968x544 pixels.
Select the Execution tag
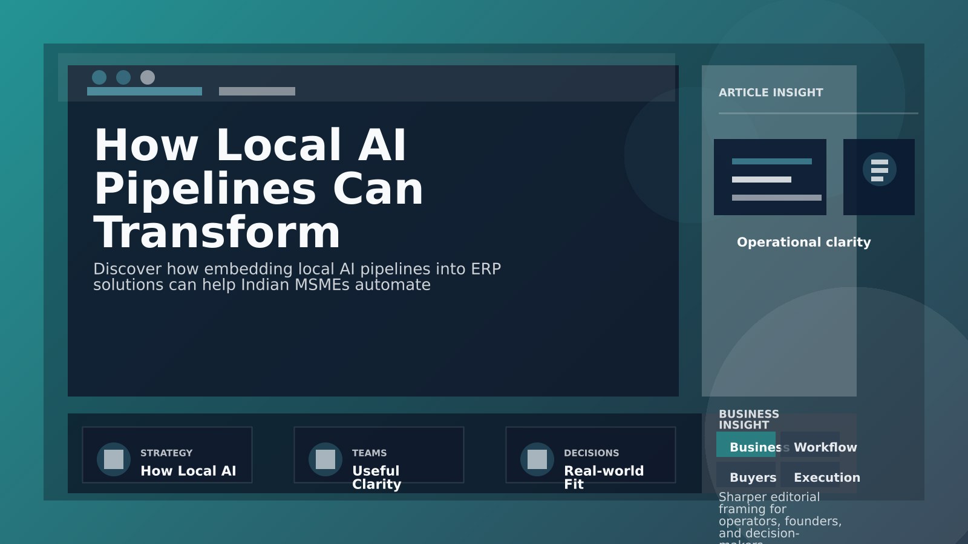(810, 474)
